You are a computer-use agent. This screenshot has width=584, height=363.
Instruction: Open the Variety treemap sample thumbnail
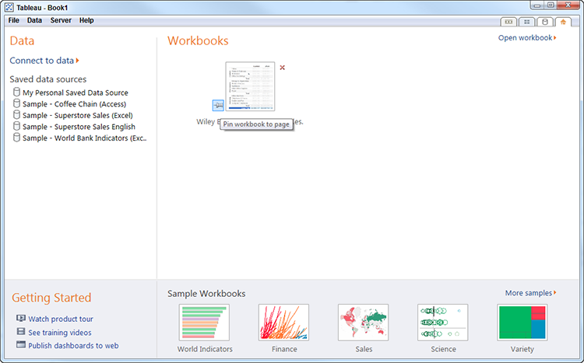coord(522,323)
